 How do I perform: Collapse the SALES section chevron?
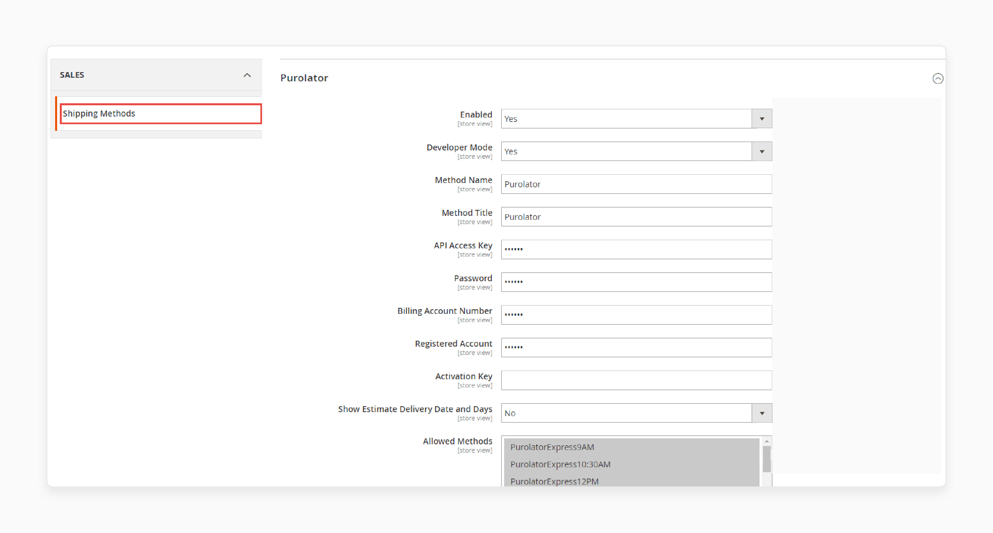coord(247,75)
